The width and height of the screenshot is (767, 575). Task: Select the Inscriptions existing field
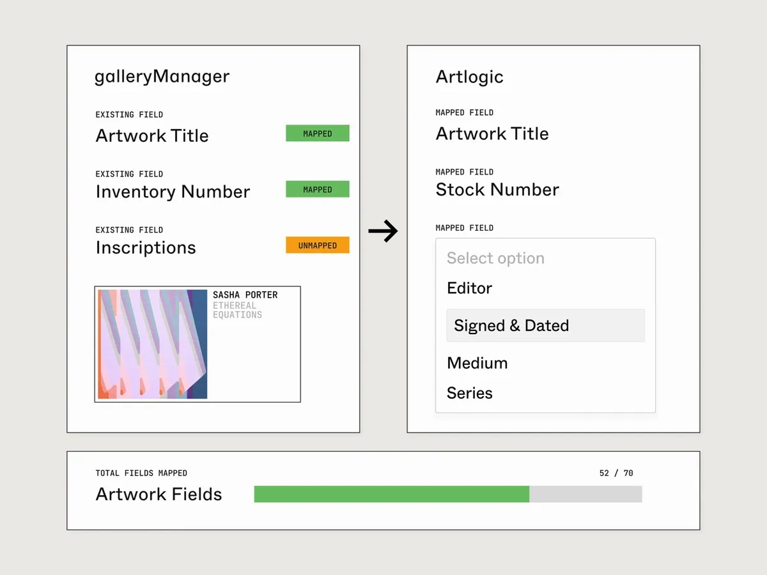[146, 248]
